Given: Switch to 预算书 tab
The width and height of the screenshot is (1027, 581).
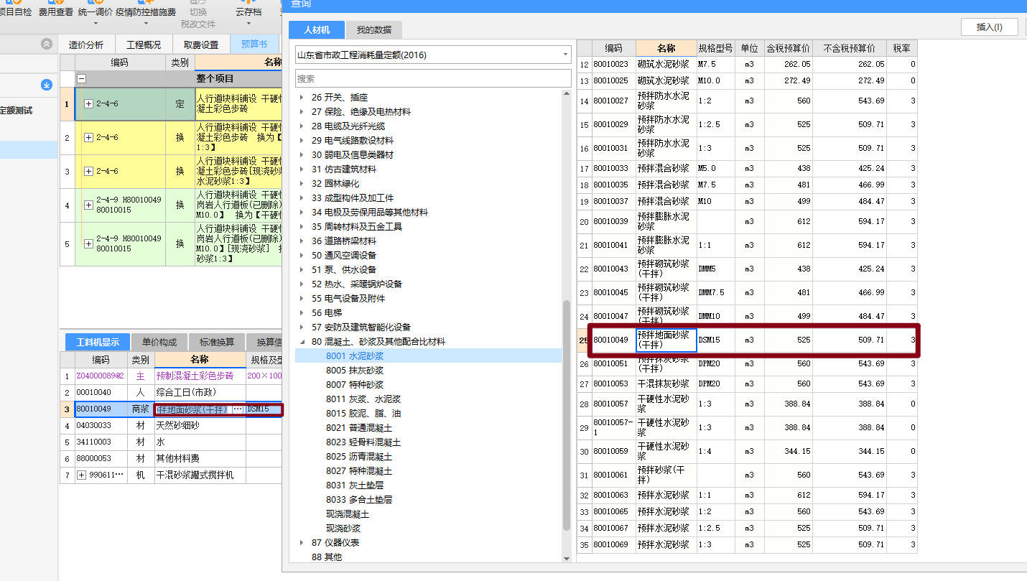Looking at the screenshot, I should 254,45.
